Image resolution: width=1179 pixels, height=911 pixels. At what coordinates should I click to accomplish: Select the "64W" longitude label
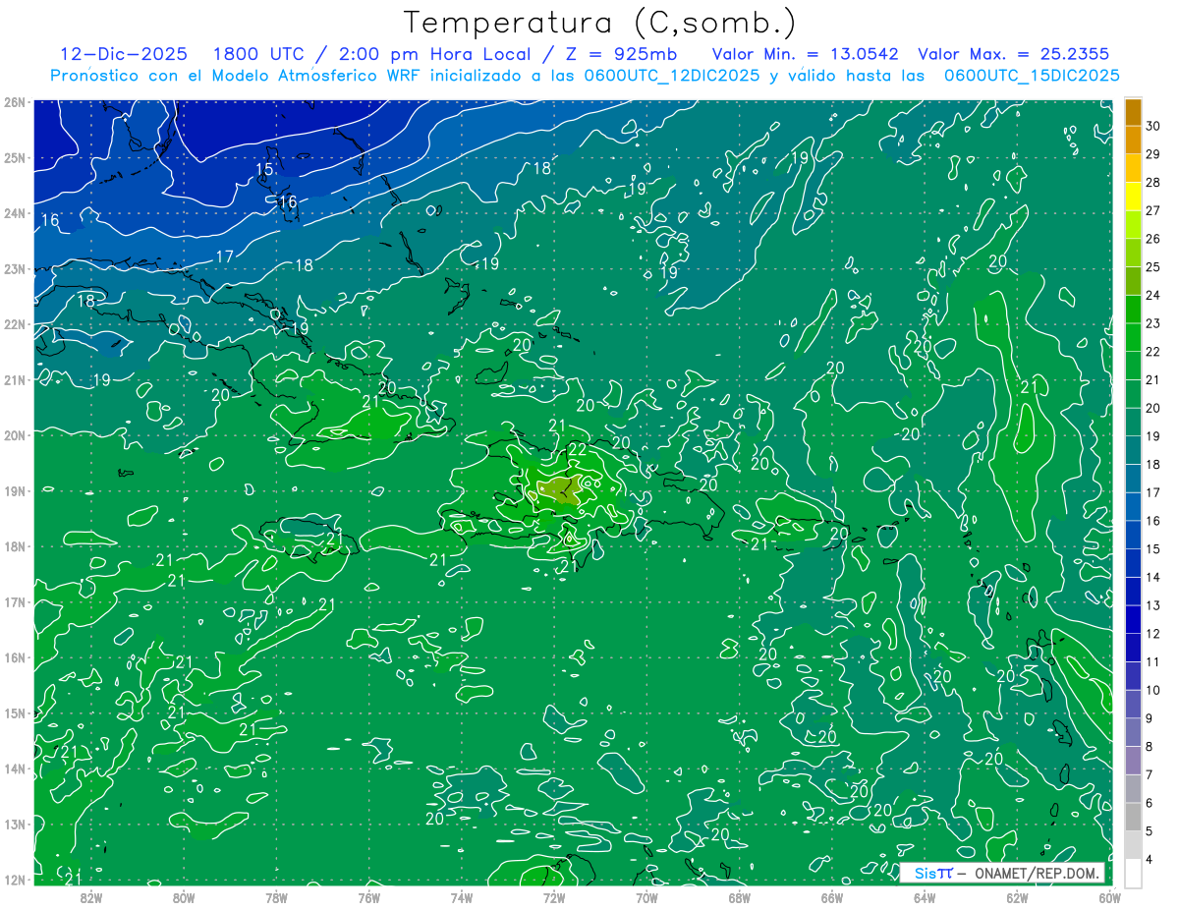pos(925,897)
